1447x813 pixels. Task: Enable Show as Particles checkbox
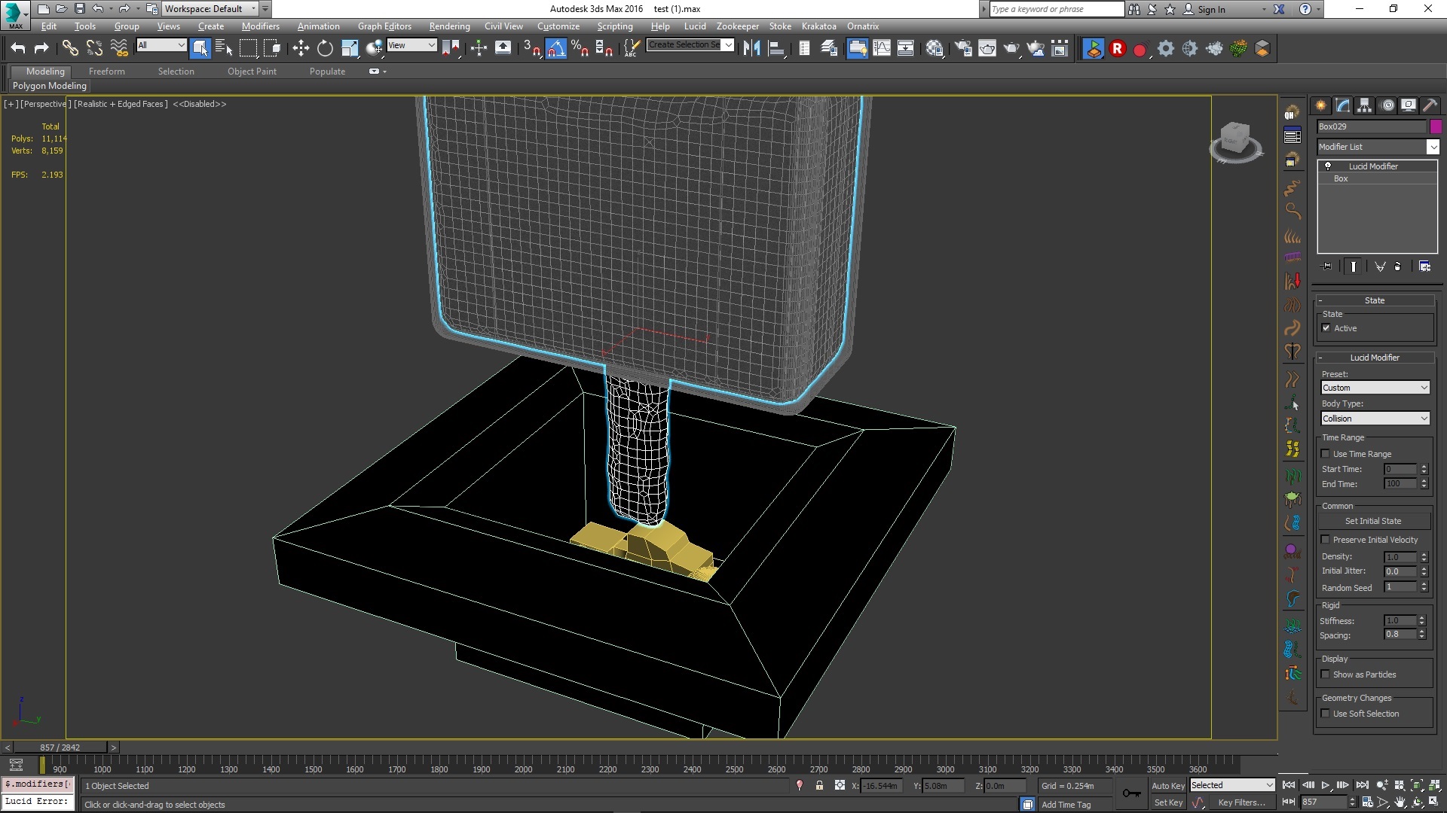[1326, 674]
